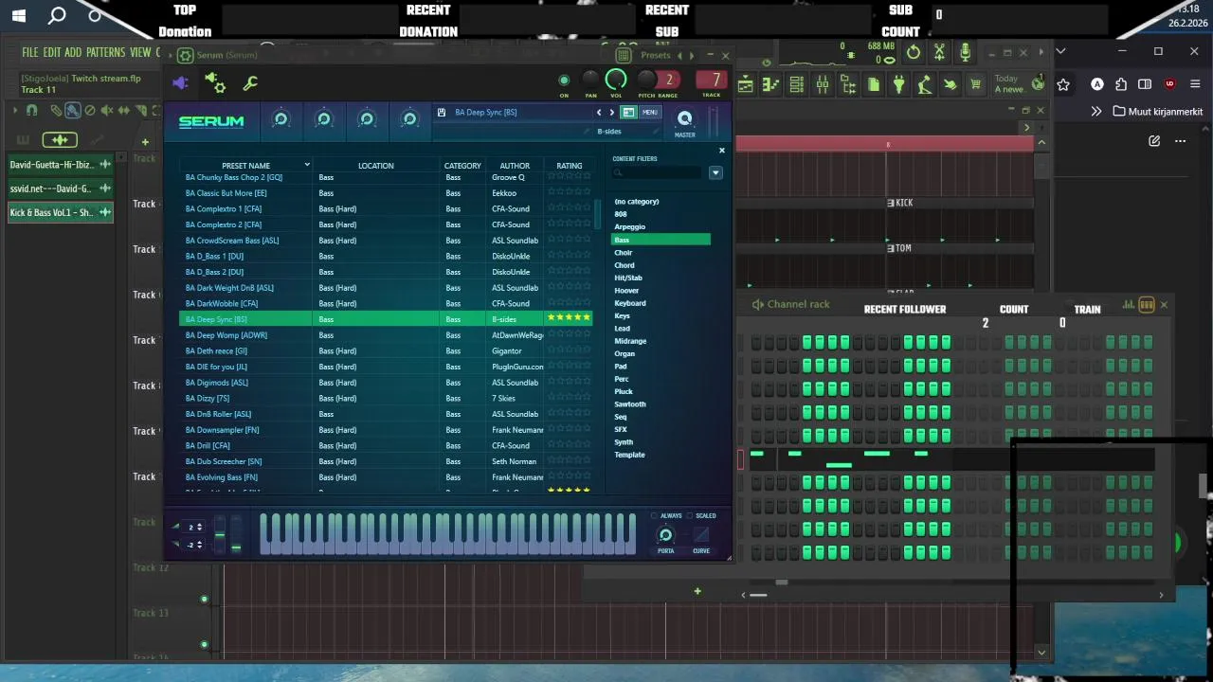Show audio clips tab with waveform icon
This screenshot has height=682, width=1213.
pyautogui.click(x=59, y=140)
